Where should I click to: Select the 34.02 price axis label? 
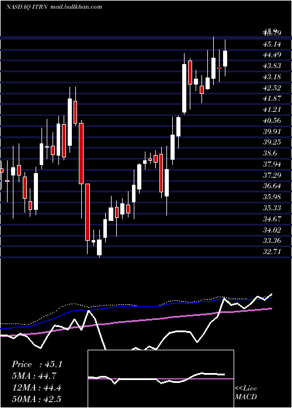click(x=272, y=230)
